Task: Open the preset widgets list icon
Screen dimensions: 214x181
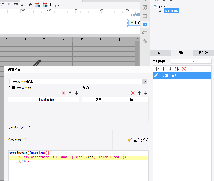Action: pyautogui.click(x=55, y=5)
